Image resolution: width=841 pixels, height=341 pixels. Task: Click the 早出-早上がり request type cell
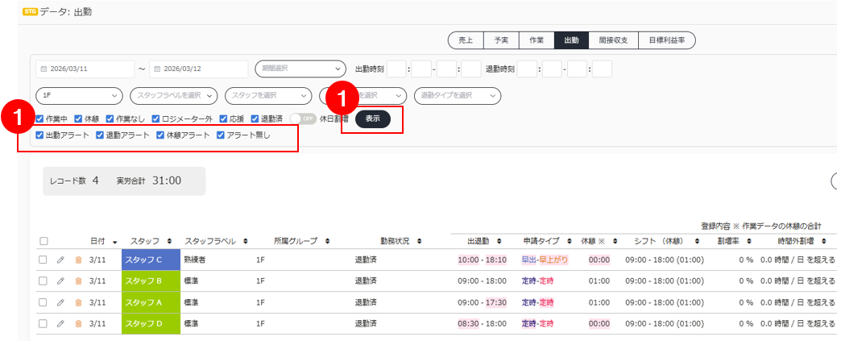545,260
